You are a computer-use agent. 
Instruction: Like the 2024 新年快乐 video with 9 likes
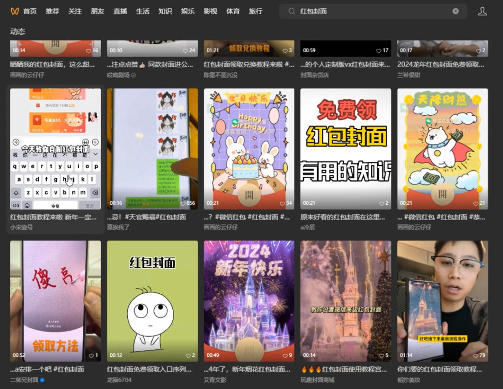pyautogui.click(x=285, y=355)
